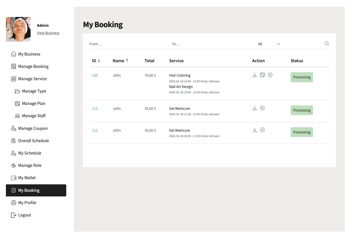Log out using the sidebar
Viewport: 350px width, 235px height.
coord(24,215)
